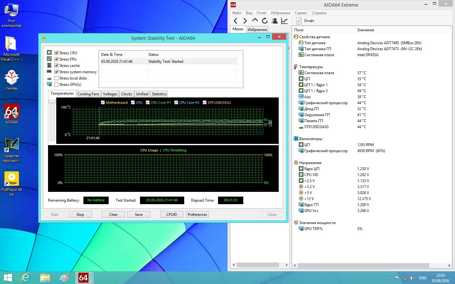The height and width of the screenshot is (284, 455).
Task: Refresh sensor values with the refresh icon
Action: click(265, 21)
